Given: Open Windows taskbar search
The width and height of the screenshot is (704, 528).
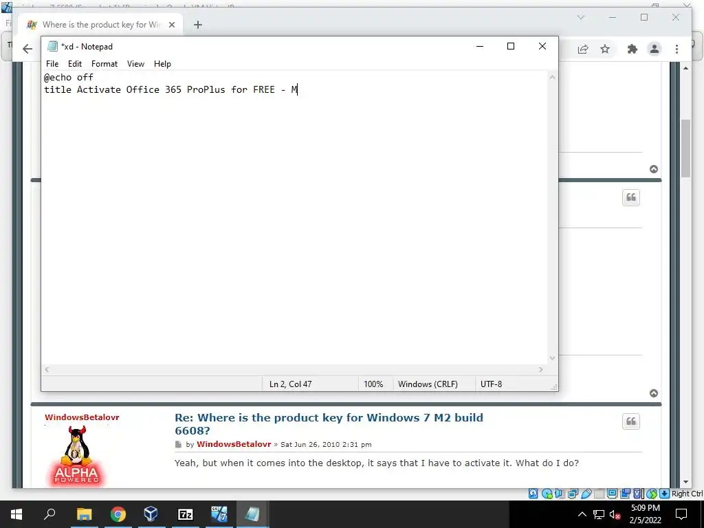Looking at the screenshot, I should point(49,514).
